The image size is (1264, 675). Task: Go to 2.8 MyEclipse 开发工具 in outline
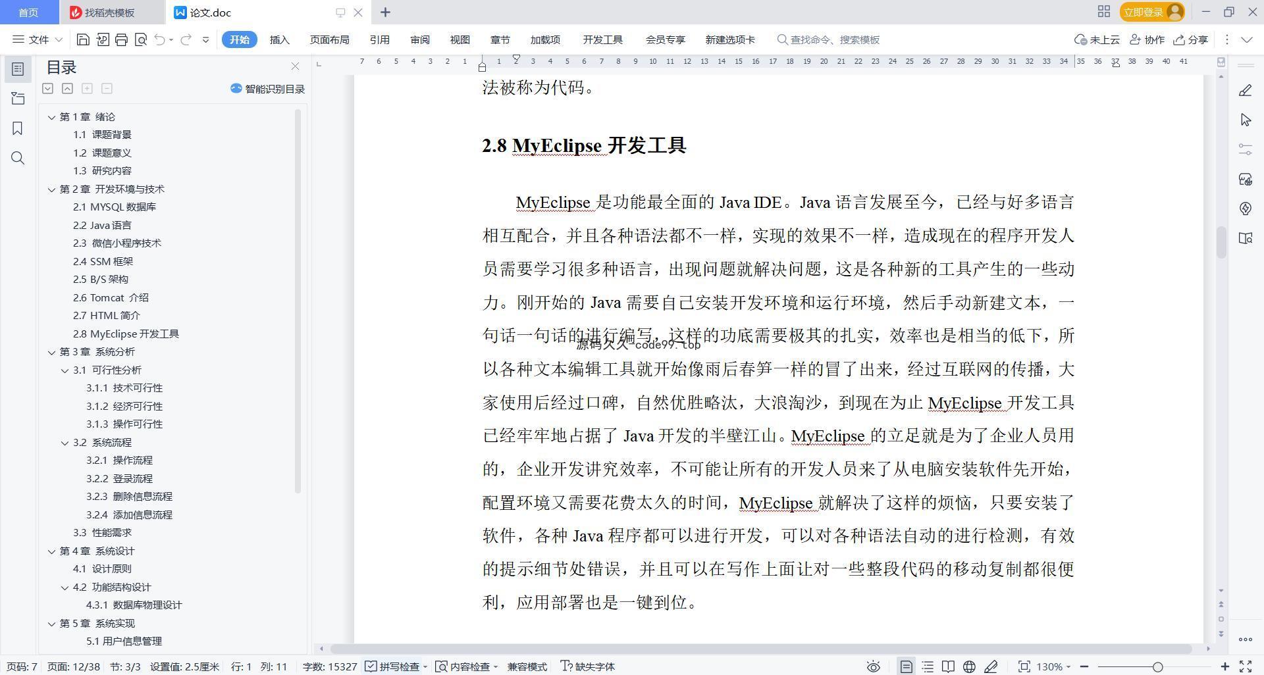click(x=126, y=334)
